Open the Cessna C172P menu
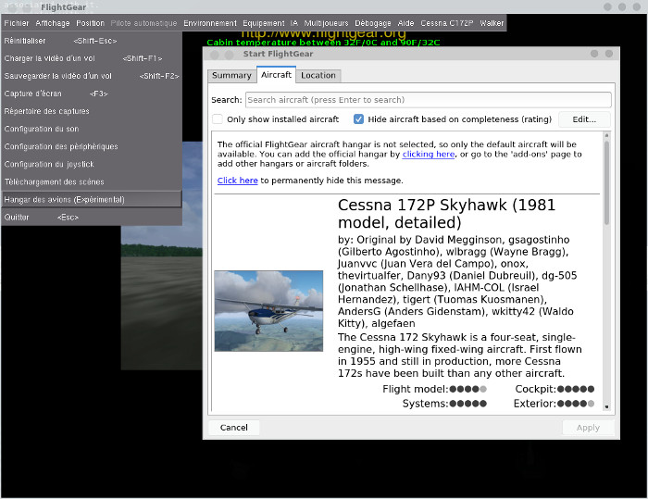The height and width of the screenshot is (499, 648). coord(448,22)
